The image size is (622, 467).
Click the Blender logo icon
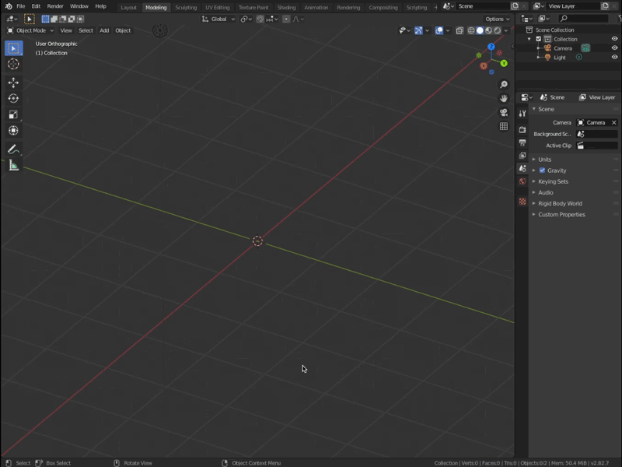tap(9, 6)
